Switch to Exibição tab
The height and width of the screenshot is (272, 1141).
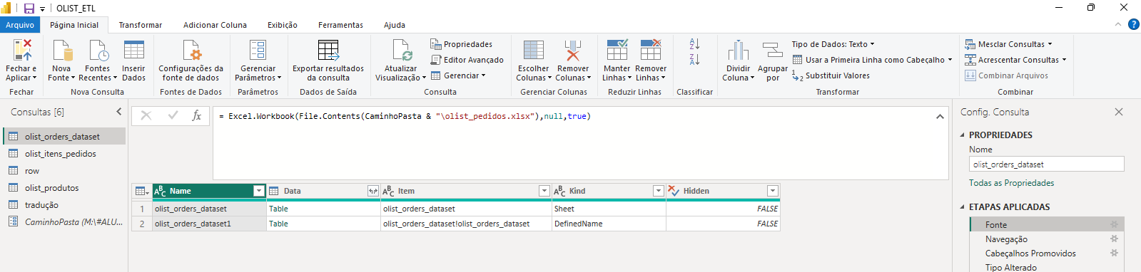point(283,25)
